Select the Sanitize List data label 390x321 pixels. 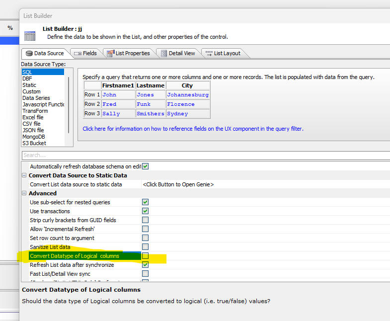click(x=50, y=247)
